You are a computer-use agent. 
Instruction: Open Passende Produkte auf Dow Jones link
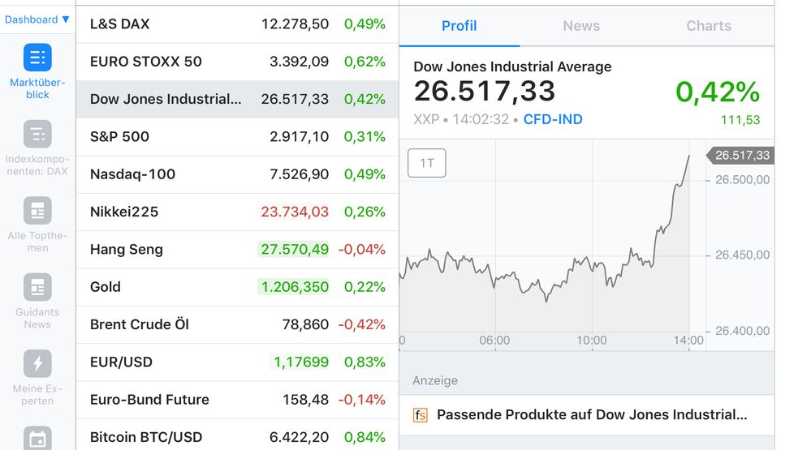pyautogui.click(x=592, y=415)
